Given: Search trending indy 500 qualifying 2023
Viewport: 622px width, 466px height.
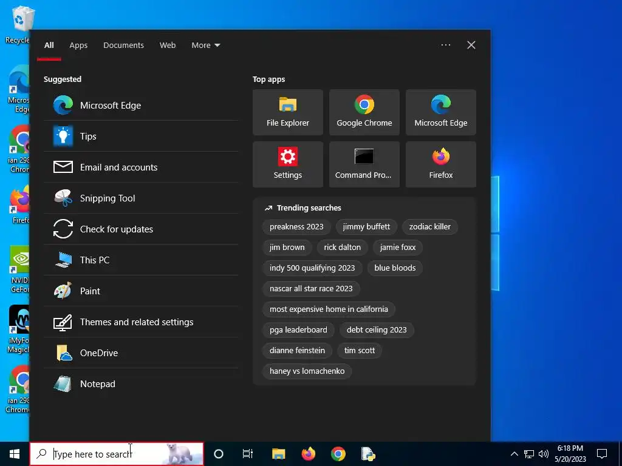Looking at the screenshot, I should 312,268.
